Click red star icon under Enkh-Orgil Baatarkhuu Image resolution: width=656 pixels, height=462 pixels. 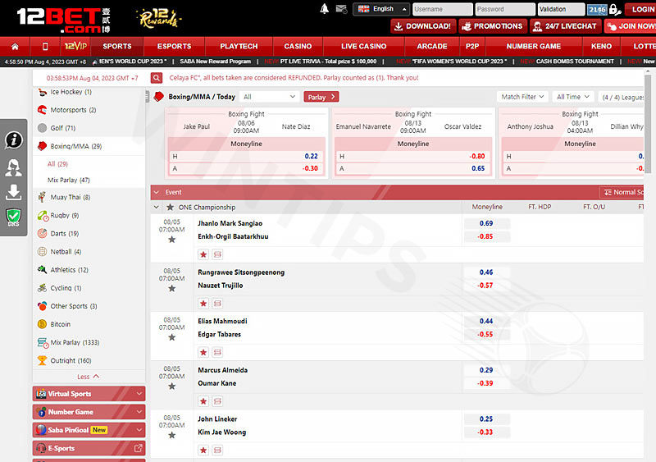(x=203, y=254)
